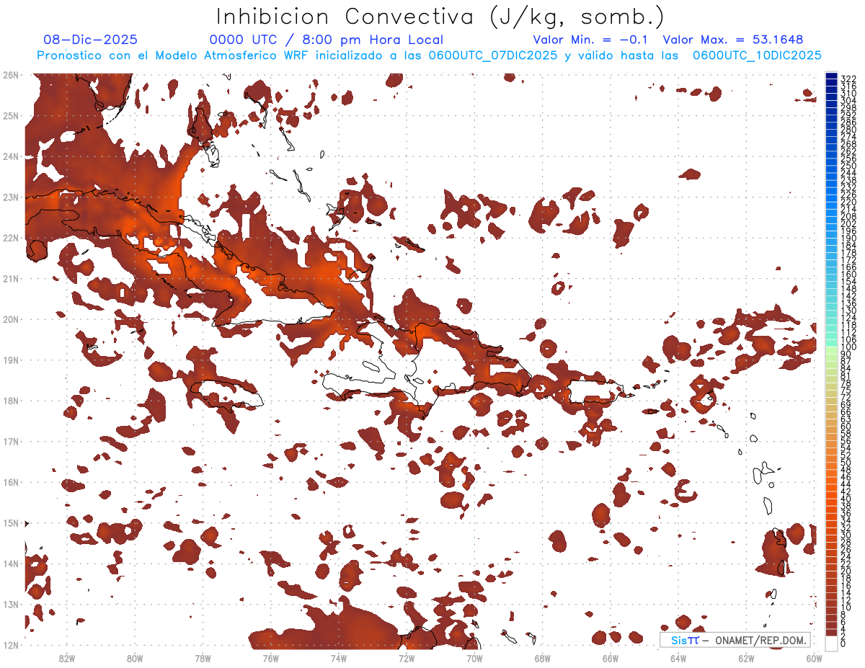865x668 pixels.
Task: Click the title 'Inhibicion Convectiva (J/kg, somb.)'
Action: (x=440, y=17)
